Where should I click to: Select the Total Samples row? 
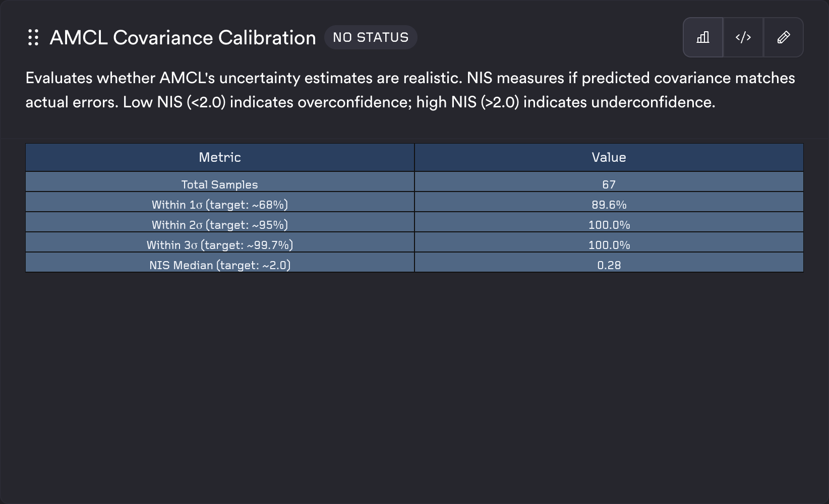pos(219,184)
